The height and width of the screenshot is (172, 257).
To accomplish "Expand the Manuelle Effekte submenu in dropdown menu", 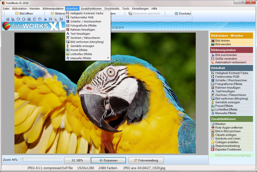I will [88, 58].
